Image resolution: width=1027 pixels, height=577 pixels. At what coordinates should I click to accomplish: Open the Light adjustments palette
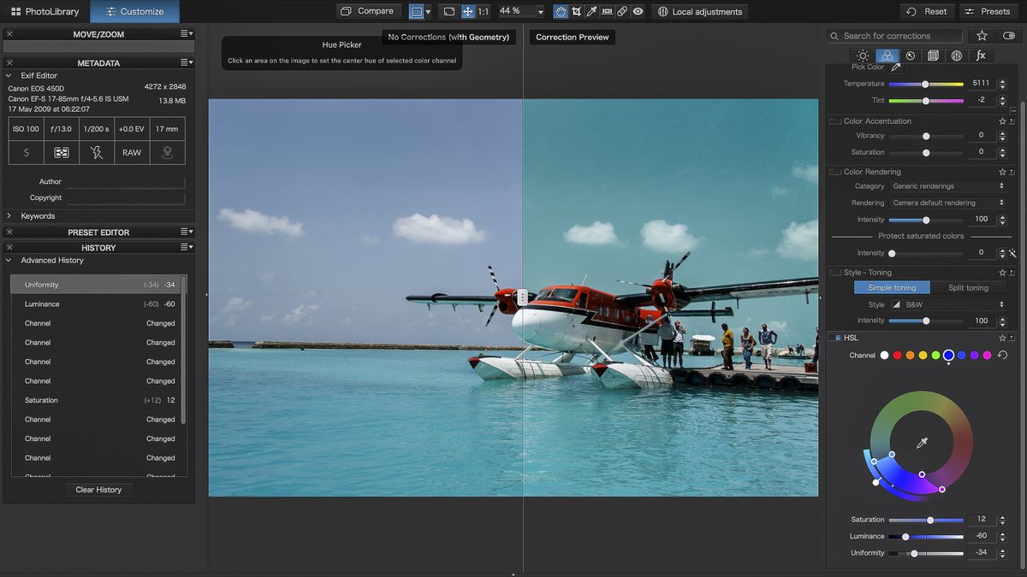coord(864,55)
